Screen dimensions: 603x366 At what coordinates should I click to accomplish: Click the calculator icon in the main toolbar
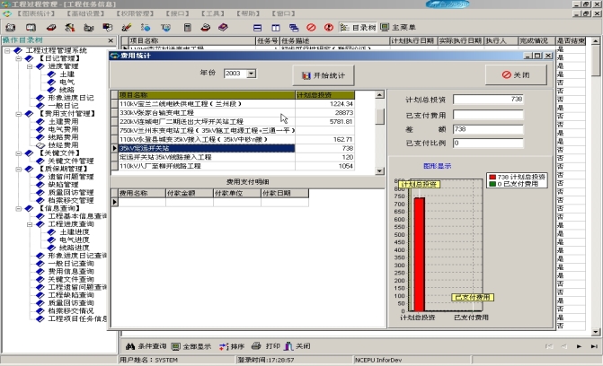(x=187, y=27)
